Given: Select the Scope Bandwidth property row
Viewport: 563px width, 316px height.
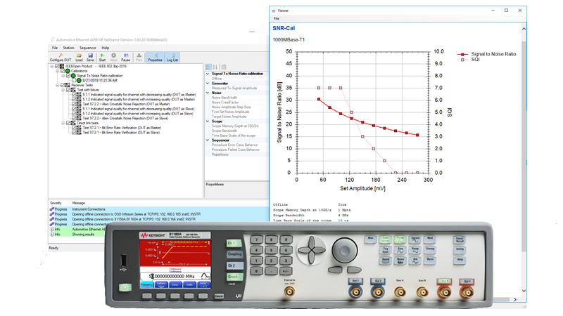Looking at the screenshot, I should (x=237, y=131).
